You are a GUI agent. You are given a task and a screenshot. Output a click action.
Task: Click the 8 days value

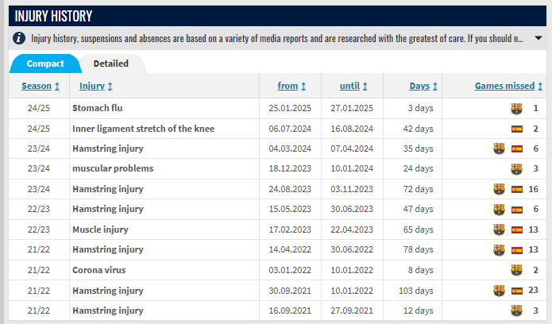pos(421,270)
